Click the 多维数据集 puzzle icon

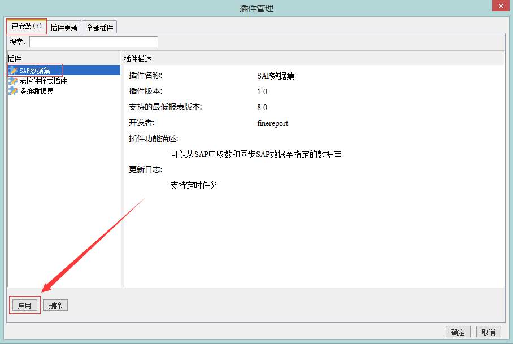(13, 91)
